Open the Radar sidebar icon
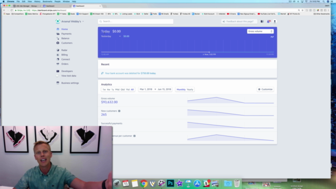The height and width of the screenshot is (189, 336). 58,50
